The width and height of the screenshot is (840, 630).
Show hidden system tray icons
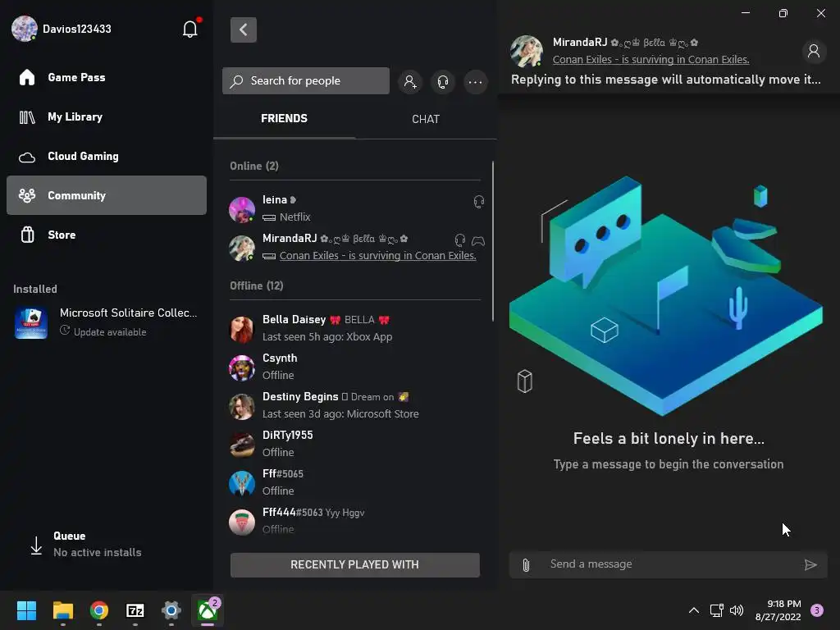[x=694, y=610]
